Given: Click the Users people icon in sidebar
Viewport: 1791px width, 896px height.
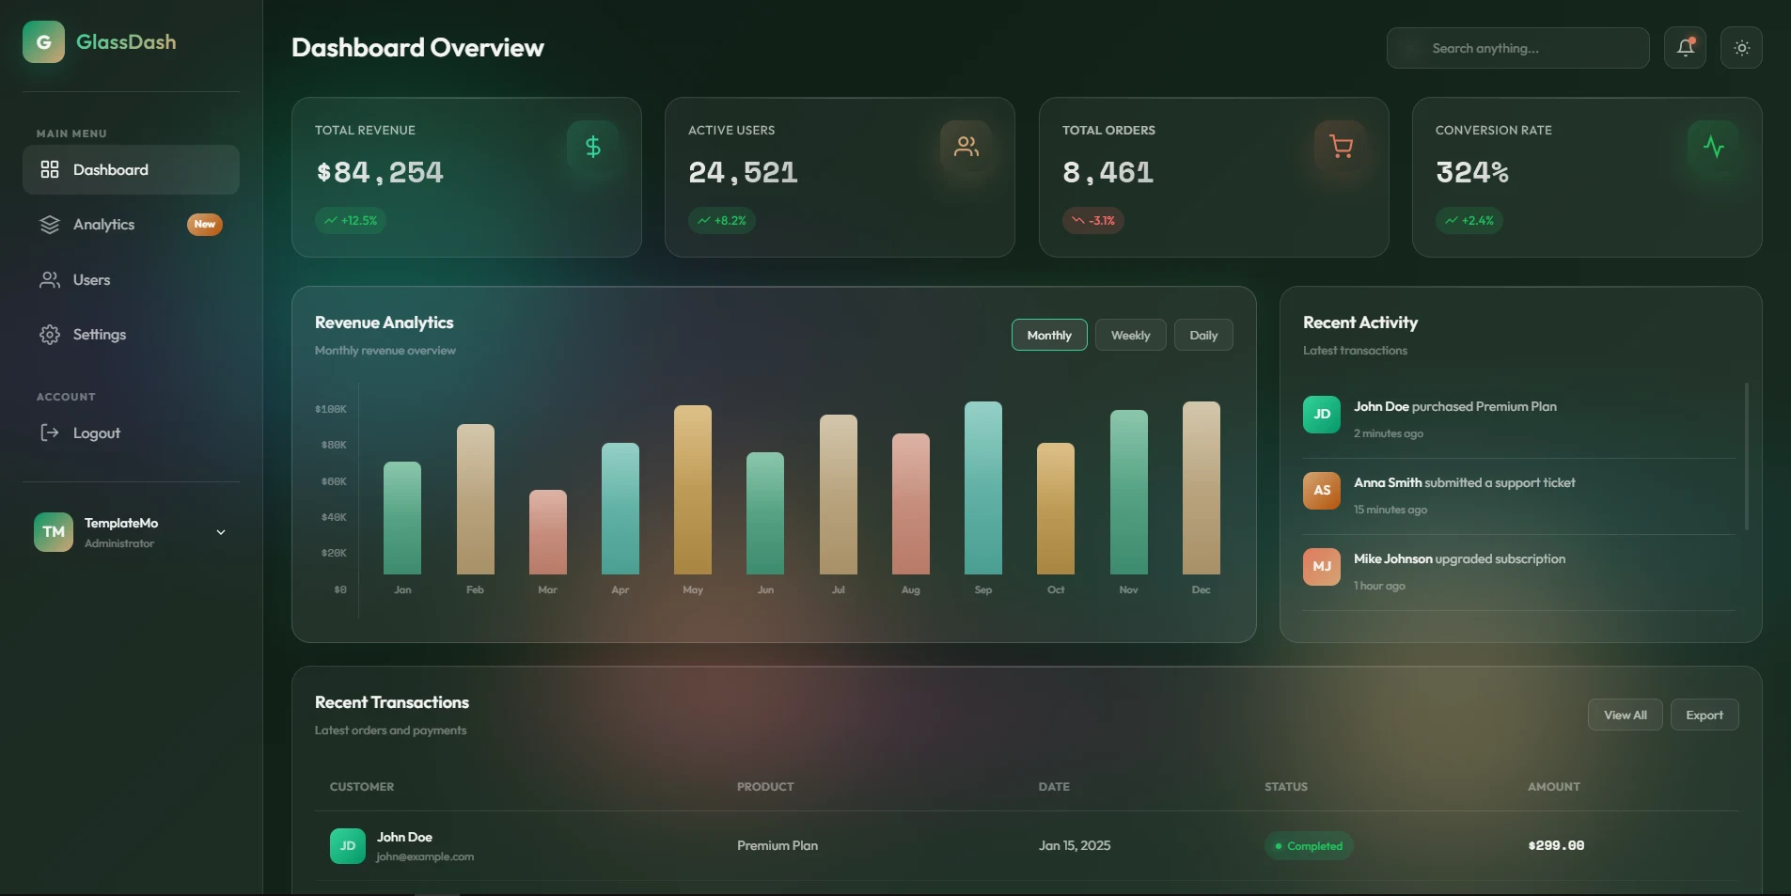Looking at the screenshot, I should click(50, 280).
